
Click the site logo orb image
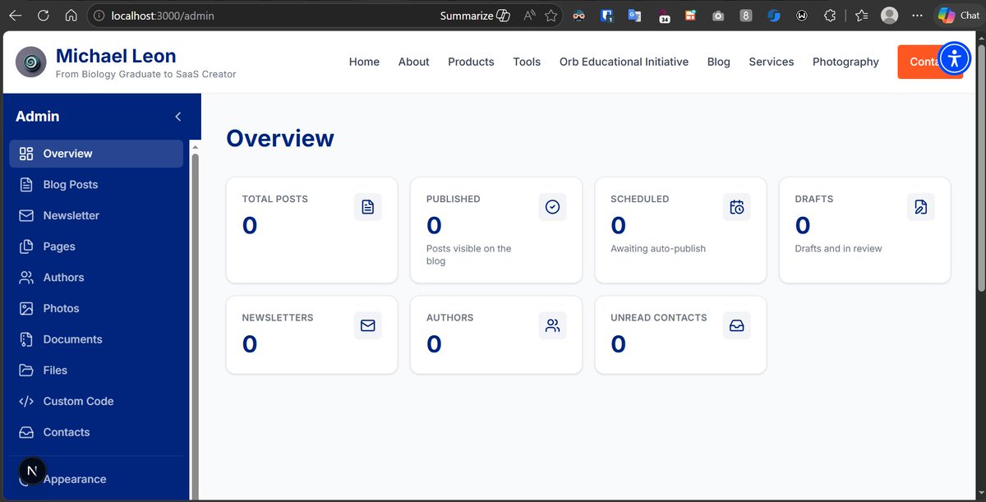(x=31, y=62)
